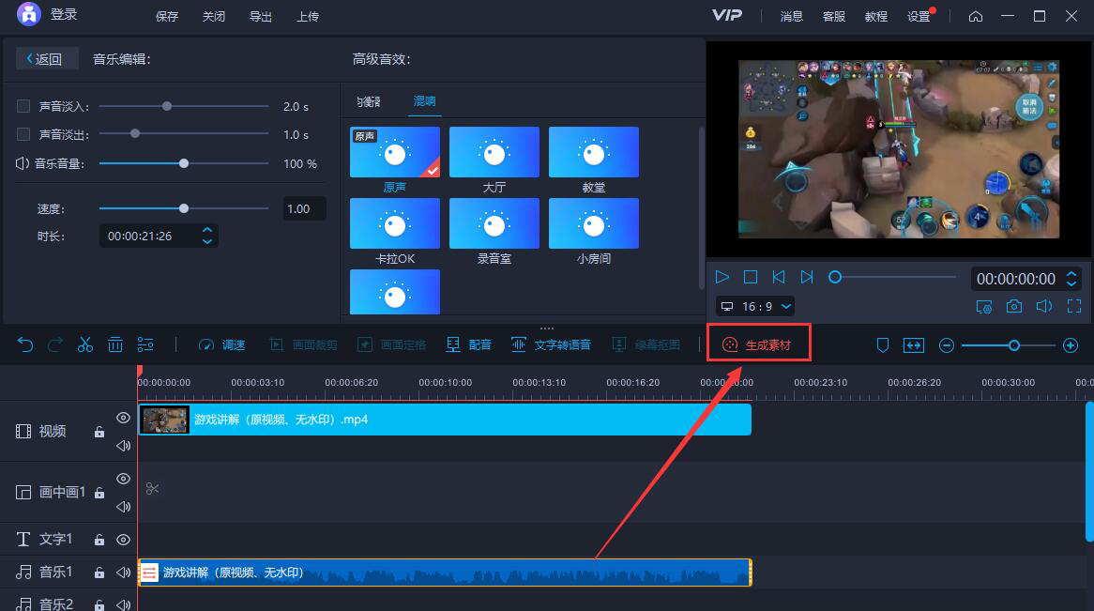Click the marker shield icon
The width and height of the screenshot is (1094, 611).
coord(883,345)
